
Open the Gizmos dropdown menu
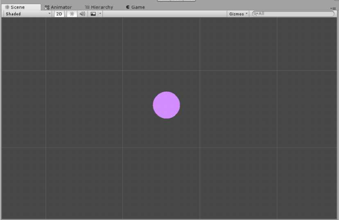pyautogui.click(x=238, y=14)
